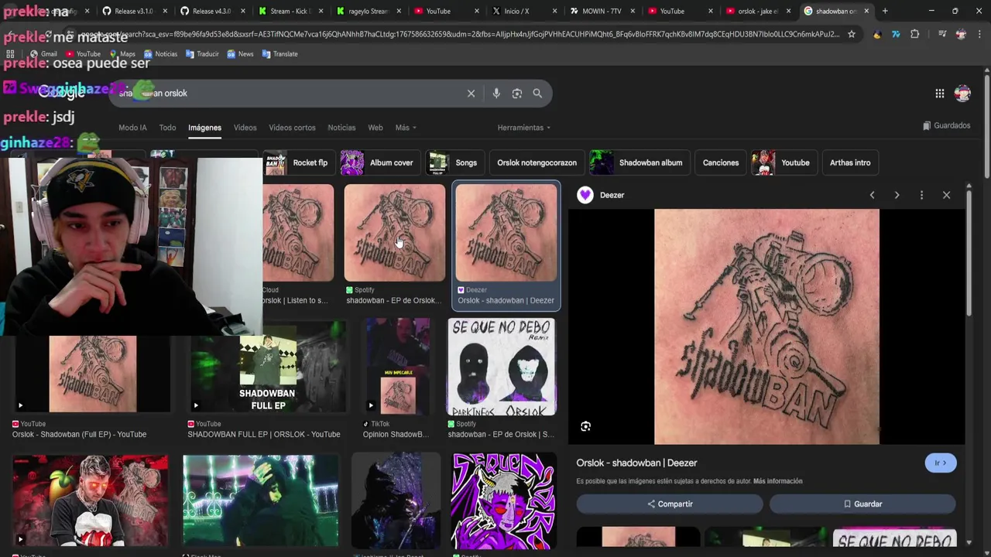
Task: Open the Spotify shadowban EP thumbnail
Action: coord(395,233)
